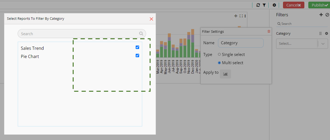Viewport: 330px width, 140px height.
Task: Uncheck the Sales Trend checkbox
Action: 137,47
